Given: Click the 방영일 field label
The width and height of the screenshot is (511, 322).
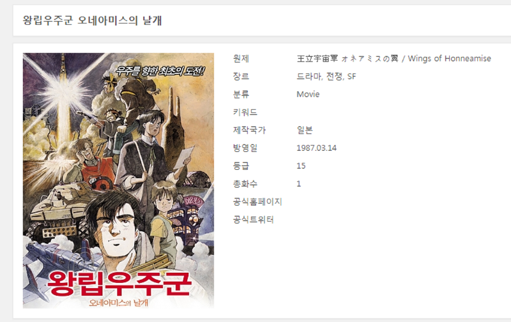Looking at the screenshot, I should click(245, 148).
